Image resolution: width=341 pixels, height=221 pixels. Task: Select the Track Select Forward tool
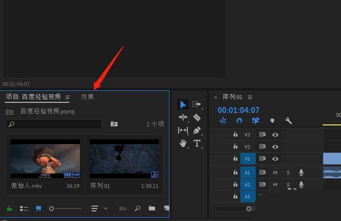click(x=197, y=104)
